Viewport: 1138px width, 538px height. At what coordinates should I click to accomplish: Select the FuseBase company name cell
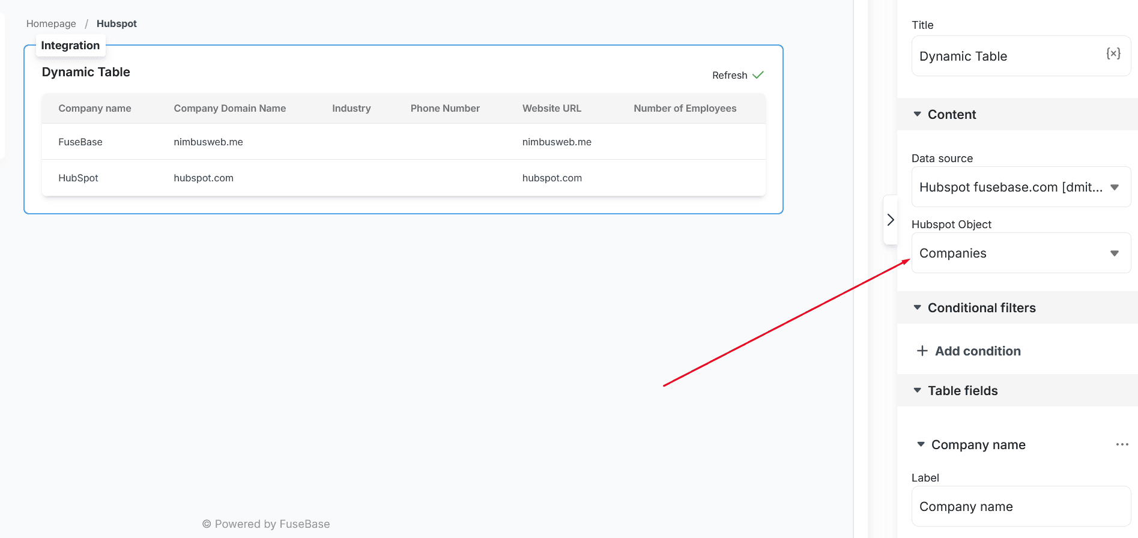(80, 142)
